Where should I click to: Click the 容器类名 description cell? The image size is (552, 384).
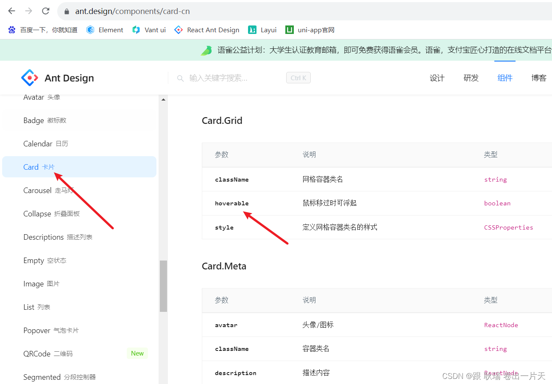[316, 349]
